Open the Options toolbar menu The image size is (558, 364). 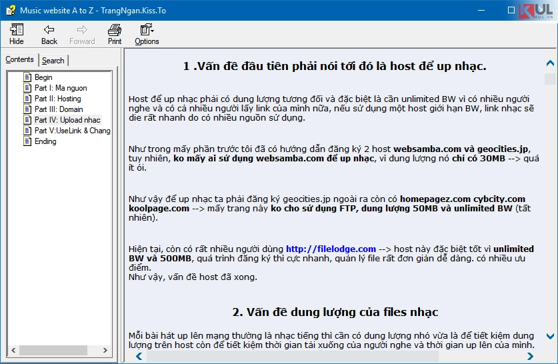(147, 35)
